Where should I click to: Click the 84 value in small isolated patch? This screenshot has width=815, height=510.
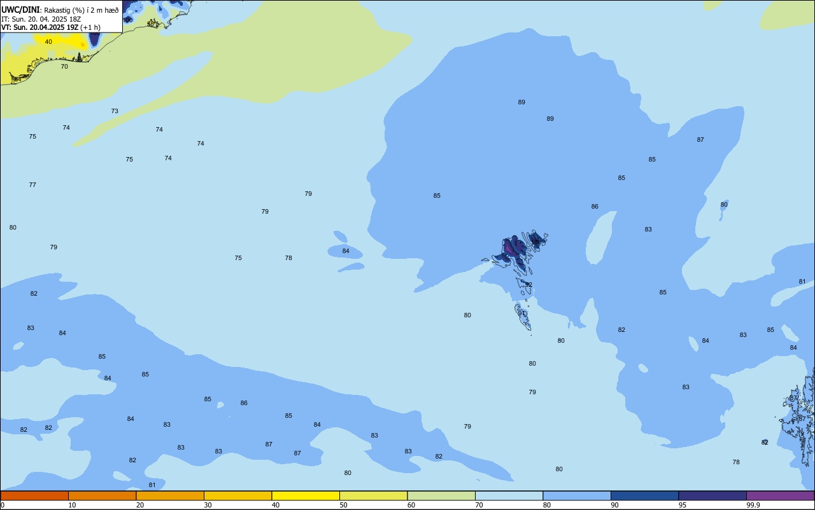pos(346,251)
